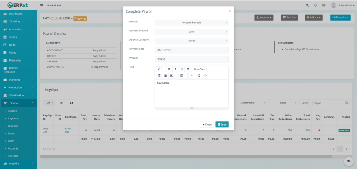Go to Dashboard in the sidebar
The width and height of the screenshot is (357, 169).
[16, 14]
